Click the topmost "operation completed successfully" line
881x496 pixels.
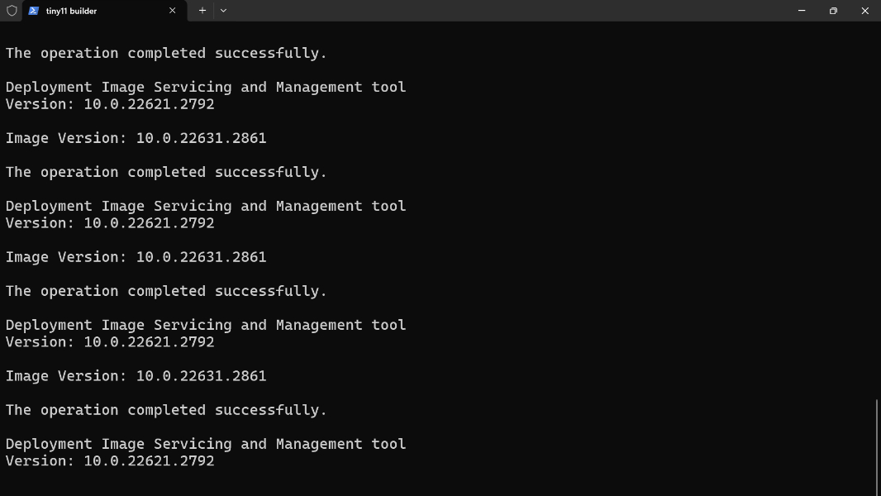point(166,53)
